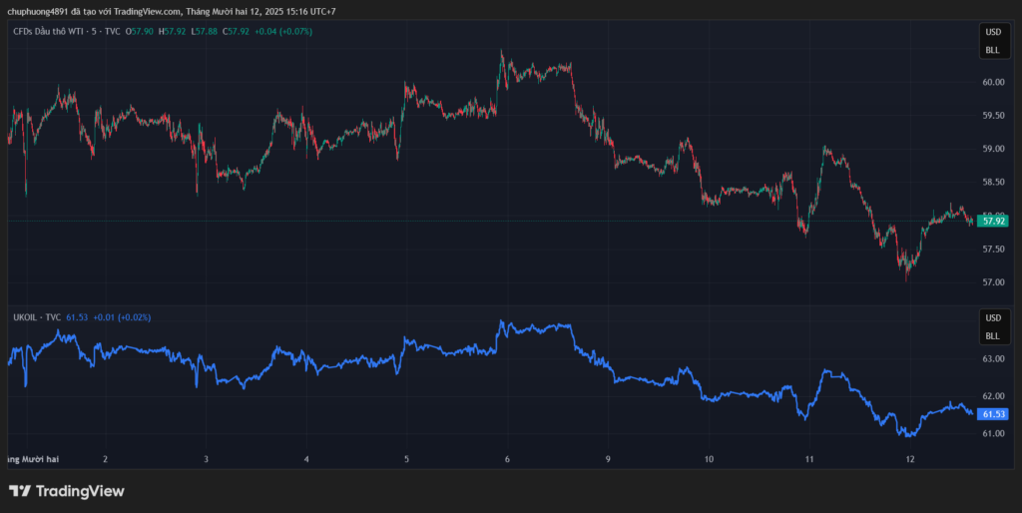Click the TradingView logo icon
The image size is (1022, 513).
19,491
